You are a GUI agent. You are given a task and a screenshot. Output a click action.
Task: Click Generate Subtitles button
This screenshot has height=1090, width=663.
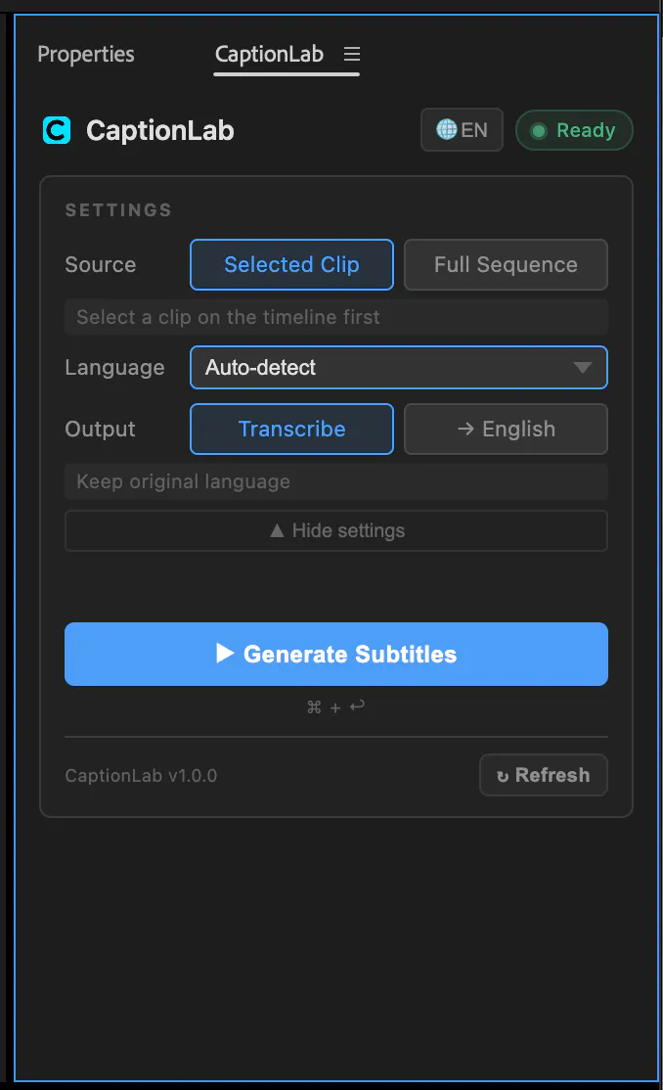tap(336, 655)
